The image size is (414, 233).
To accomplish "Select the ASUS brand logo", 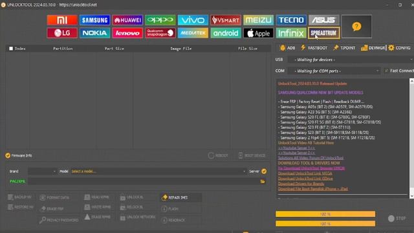I will [x=324, y=20].
